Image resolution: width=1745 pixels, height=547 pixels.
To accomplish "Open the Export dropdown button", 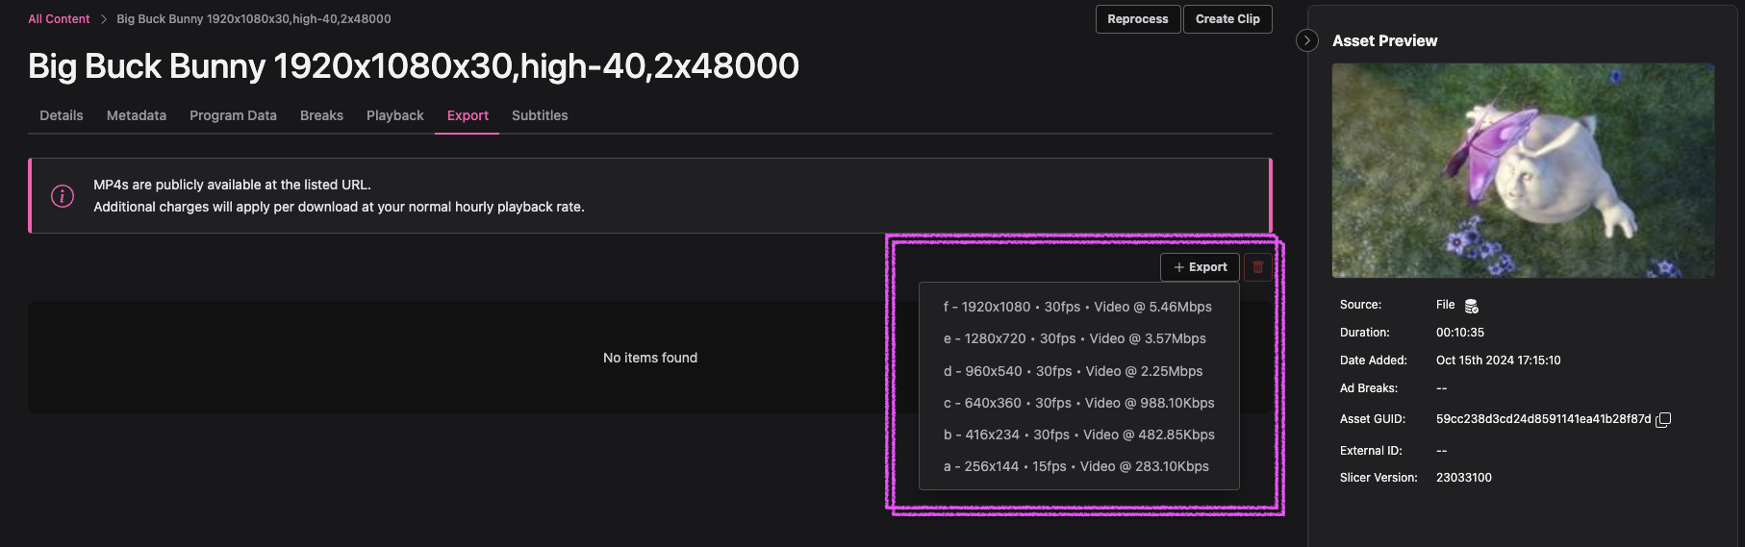I will pyautogui.click(x=1200, y=267).
